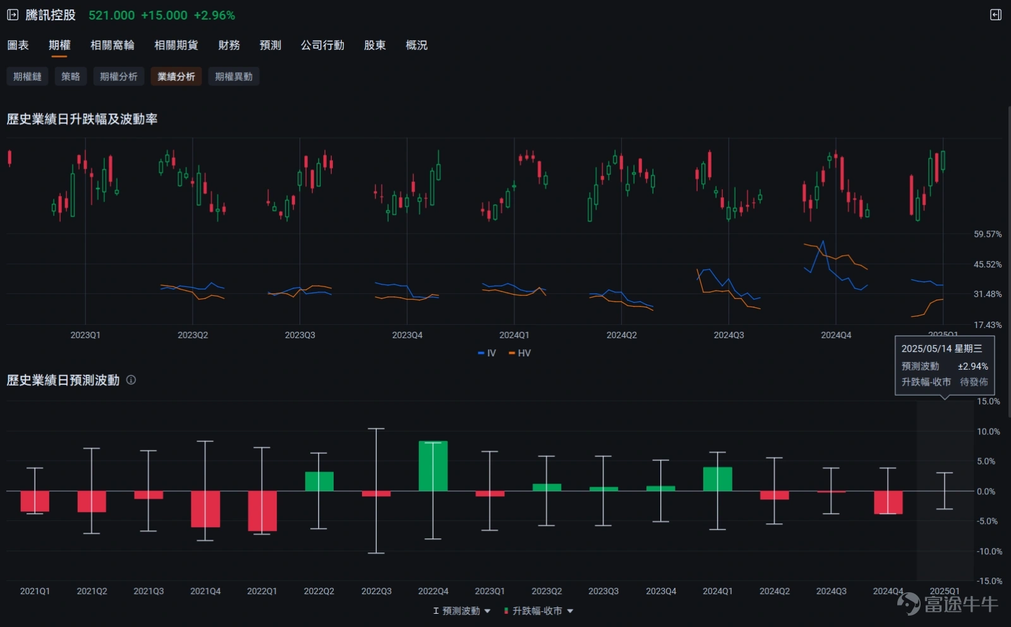The height and width of the screenshot is (627, 1011).
Task: Click the 騰訊控股 stock name
Action: tap(51, 15)
